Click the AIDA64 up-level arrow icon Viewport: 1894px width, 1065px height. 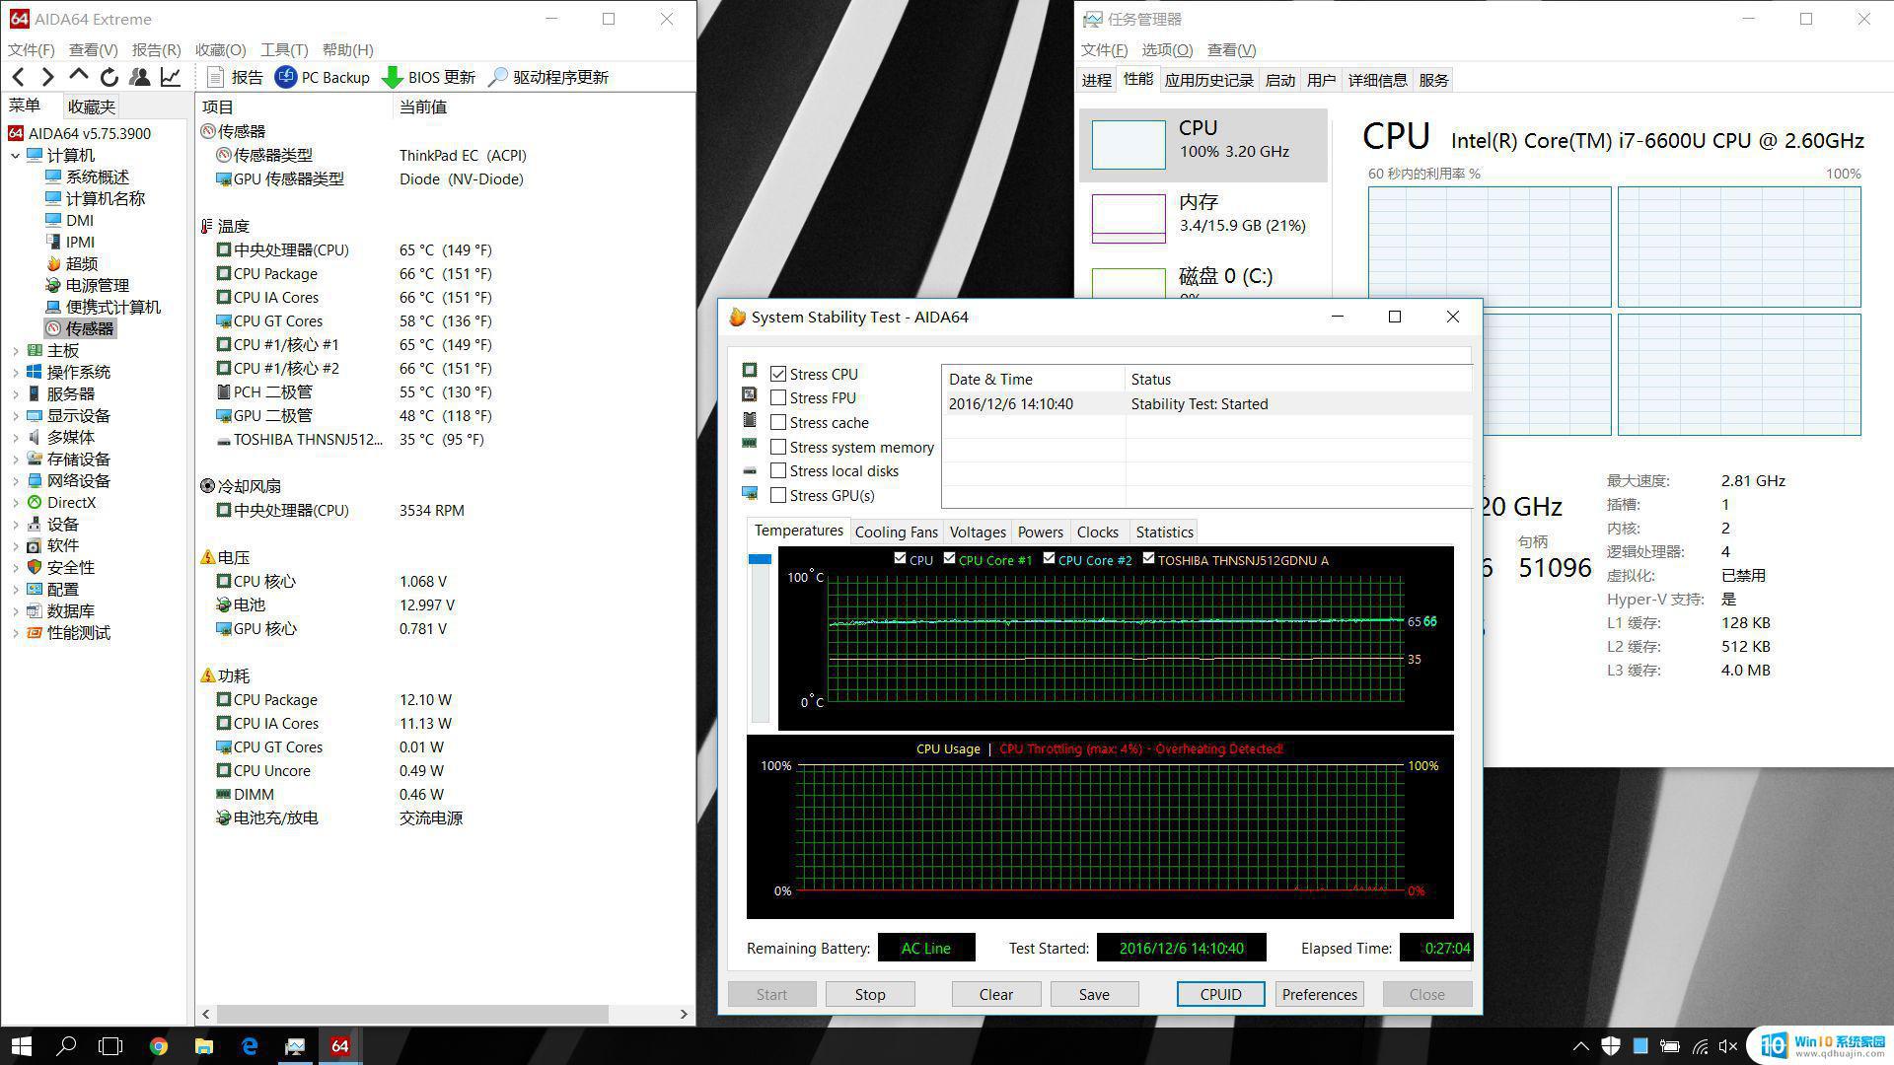pyautogui.click(x=79, y=76)
